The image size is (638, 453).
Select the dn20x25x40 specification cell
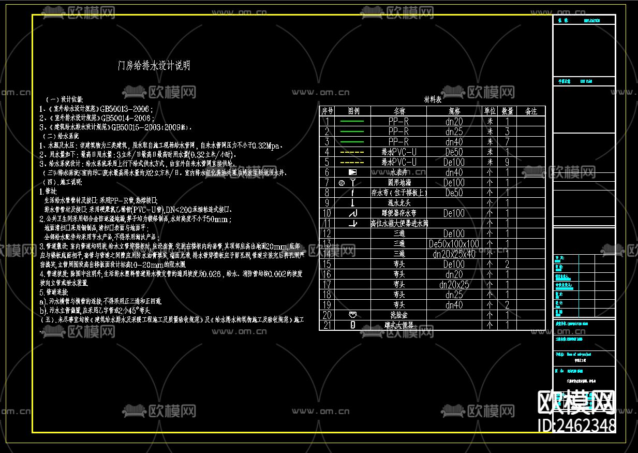(454, 254)
